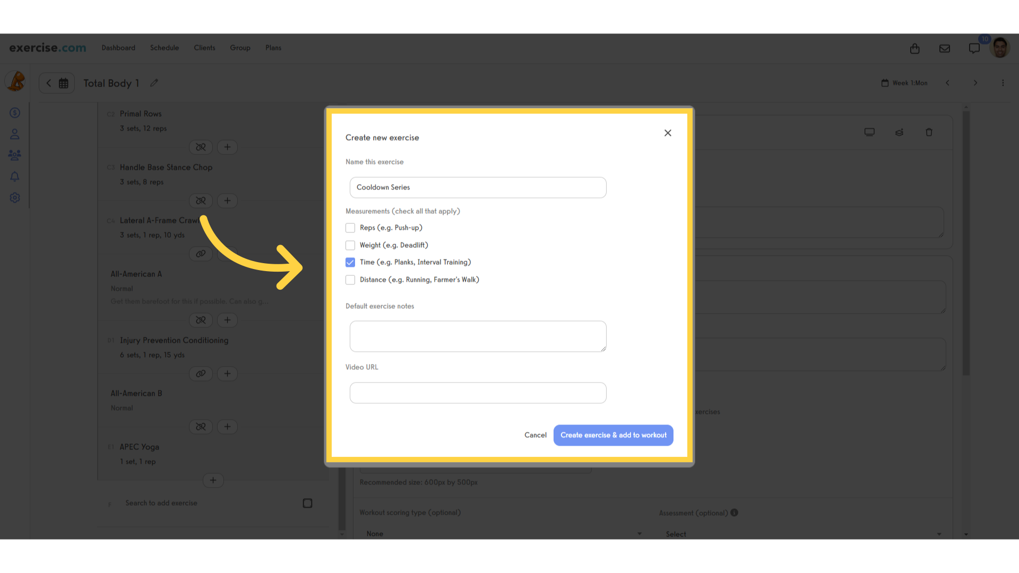The width and height of the screenshot is (1019, 573).
Task: Click the trash delete icon in panel
Action: pos(929,132)
